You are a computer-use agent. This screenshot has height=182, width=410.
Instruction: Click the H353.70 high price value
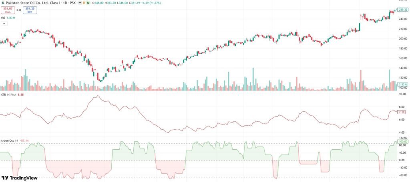111,3
